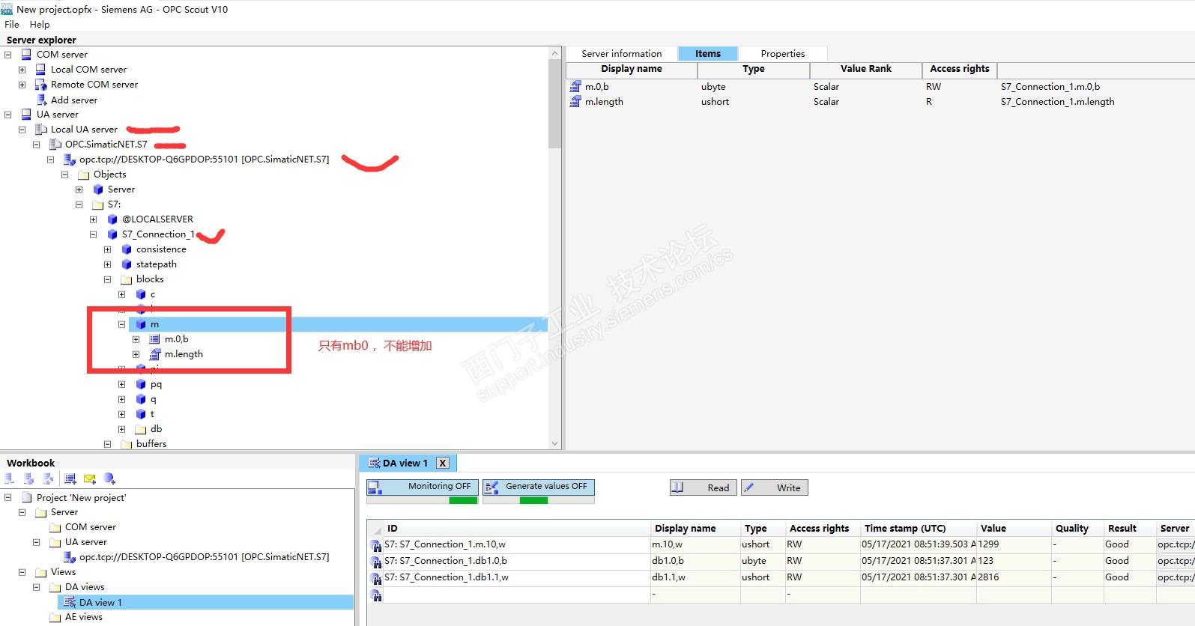Viewport: 1195px width, 626px height.
Task: Expand the Remote COM server node
Action: (22, 85)
